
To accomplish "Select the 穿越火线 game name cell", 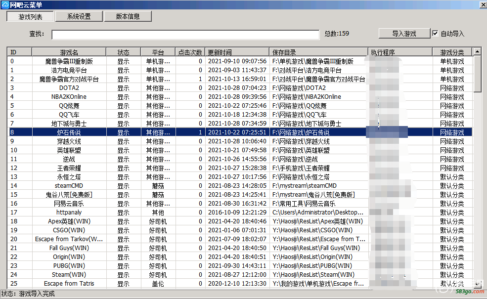I will (69, 141).
